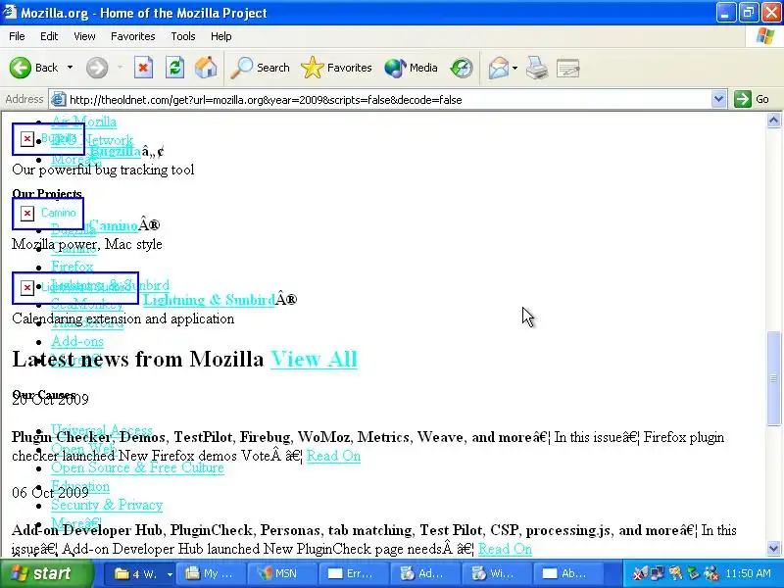Click the greyed Forward arrow button
Viewport: 784px width, 588px height.
(x=97, y=68)
